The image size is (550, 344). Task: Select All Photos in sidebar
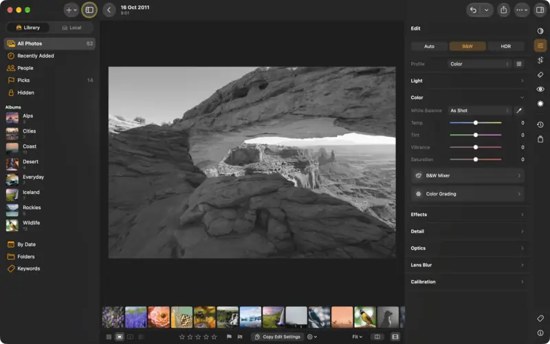tap(49, 43)
